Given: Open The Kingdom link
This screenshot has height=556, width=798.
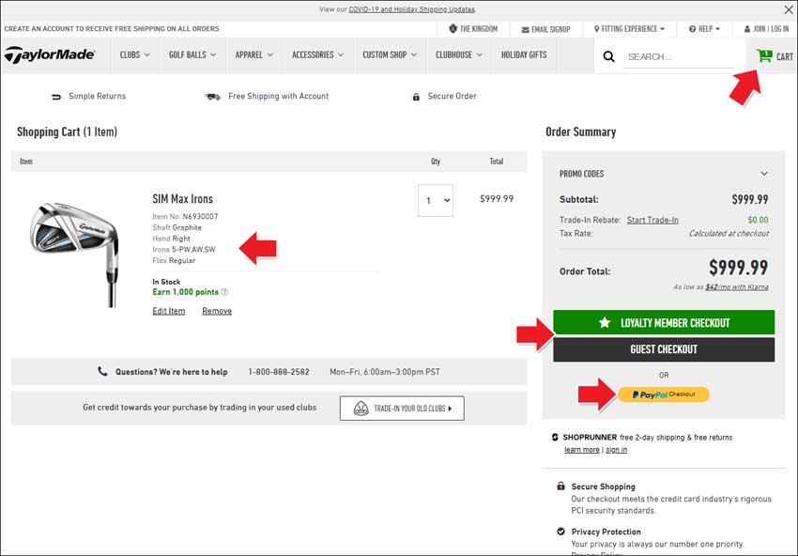Looking at the screenshot, I should click(473, 29).
